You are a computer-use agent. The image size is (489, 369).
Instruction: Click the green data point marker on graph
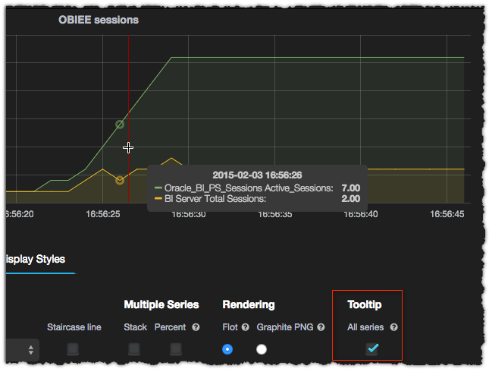120,125
